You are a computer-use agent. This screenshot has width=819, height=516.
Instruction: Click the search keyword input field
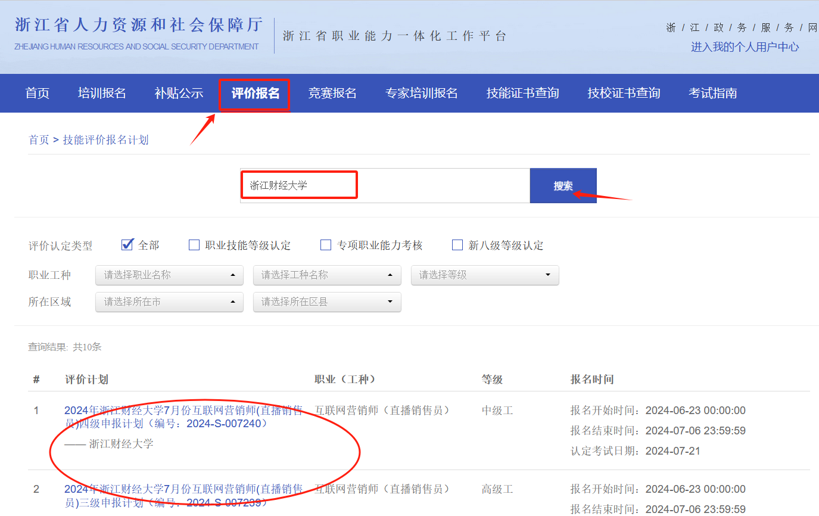point(384,186)
